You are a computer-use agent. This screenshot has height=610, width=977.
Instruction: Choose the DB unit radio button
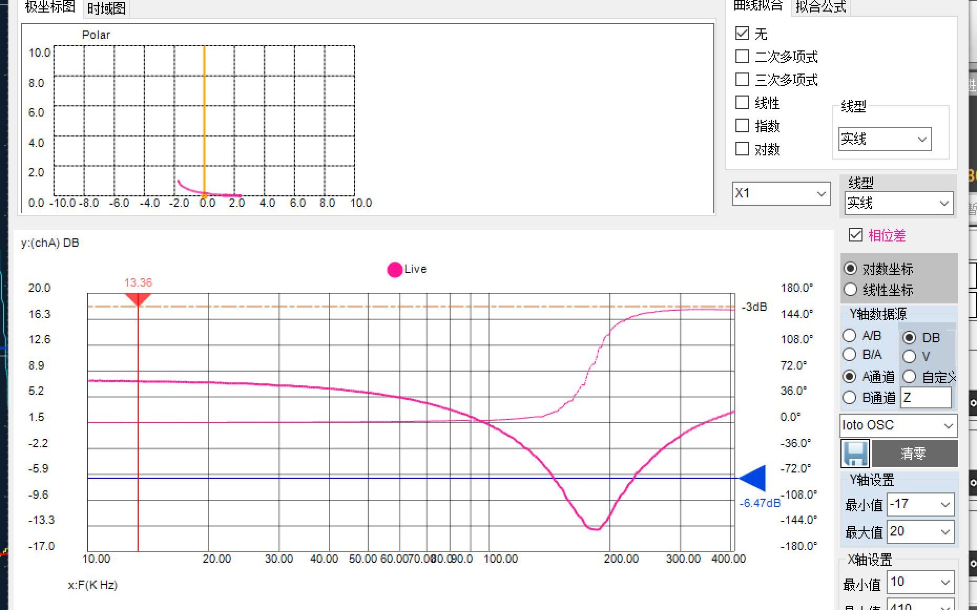click(x=909, y=337)
